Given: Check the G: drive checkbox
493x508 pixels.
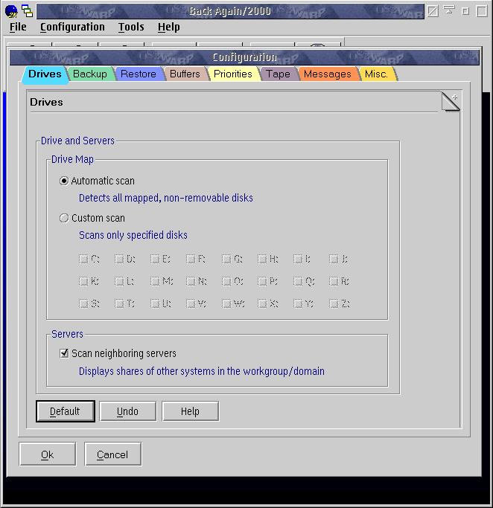Looking at the screenshot, I should 226,259.
